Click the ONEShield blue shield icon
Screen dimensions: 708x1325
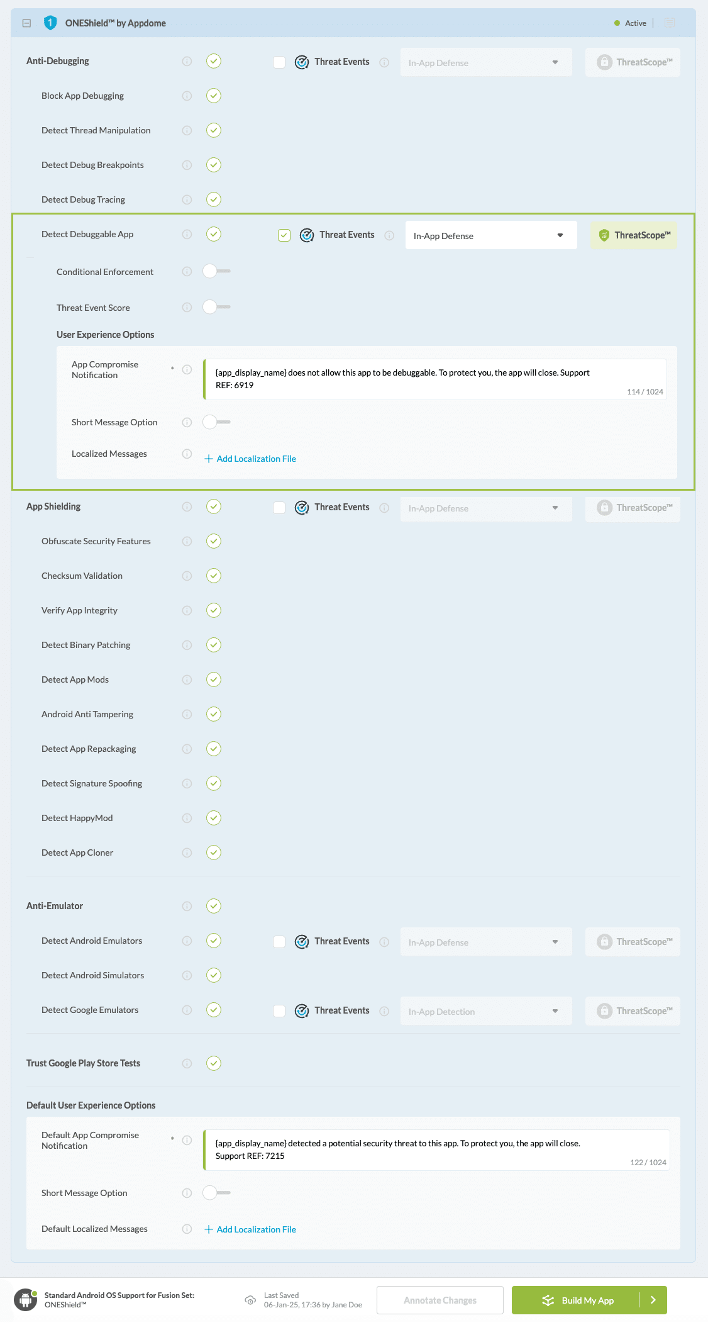tap(50, 23)
